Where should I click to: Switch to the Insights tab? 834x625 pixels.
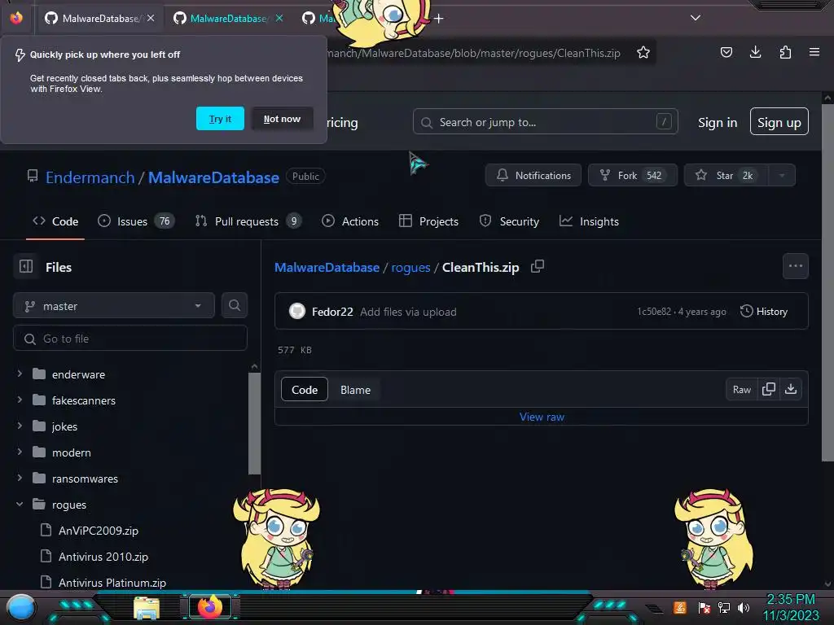589,221
